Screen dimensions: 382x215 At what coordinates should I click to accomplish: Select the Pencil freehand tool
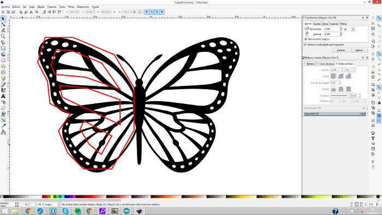click(x=3, y=78)
